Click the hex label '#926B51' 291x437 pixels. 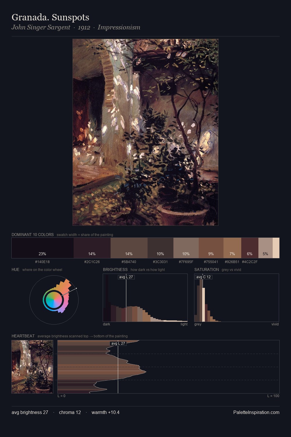232,262
